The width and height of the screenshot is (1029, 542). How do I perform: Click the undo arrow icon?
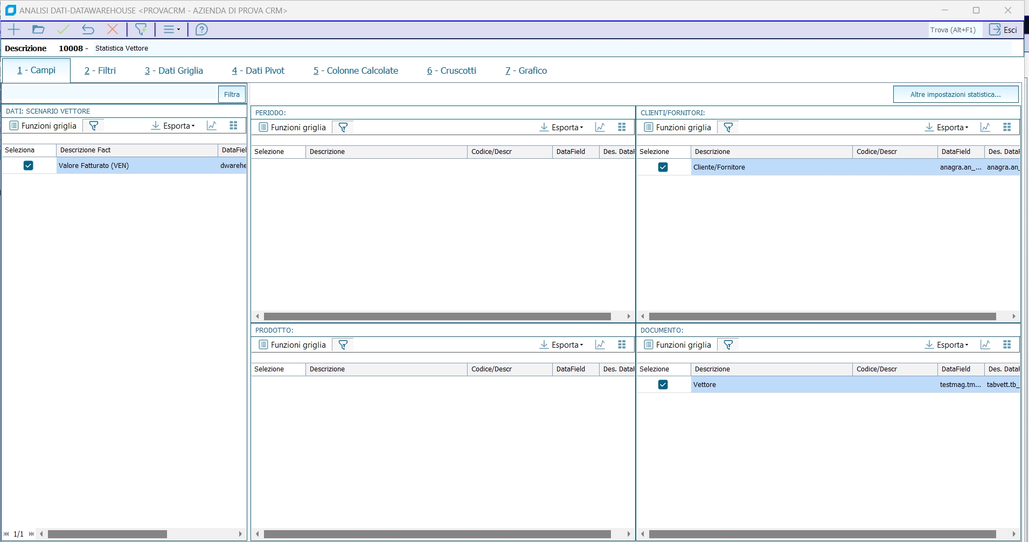(88, 30)
